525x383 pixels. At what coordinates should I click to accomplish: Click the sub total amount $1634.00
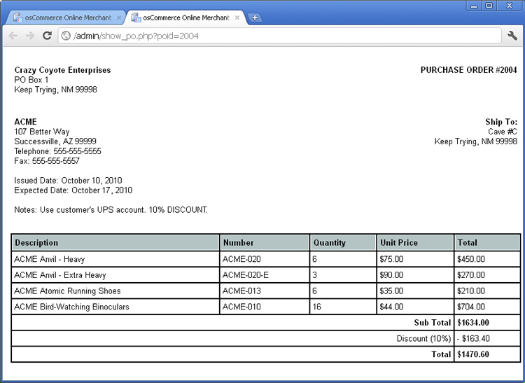pos(472,322)
